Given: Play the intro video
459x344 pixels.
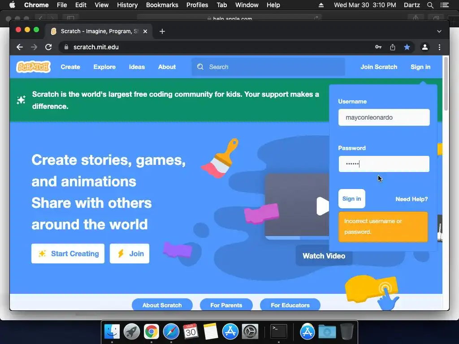Looking at the screenshot, I should (322, 206).
